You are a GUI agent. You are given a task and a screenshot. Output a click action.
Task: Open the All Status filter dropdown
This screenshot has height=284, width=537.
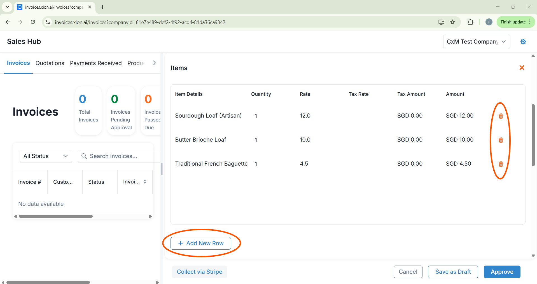click(46, 156)
